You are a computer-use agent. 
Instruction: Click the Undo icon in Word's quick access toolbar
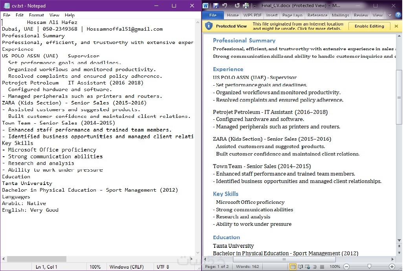coord(224,5)
